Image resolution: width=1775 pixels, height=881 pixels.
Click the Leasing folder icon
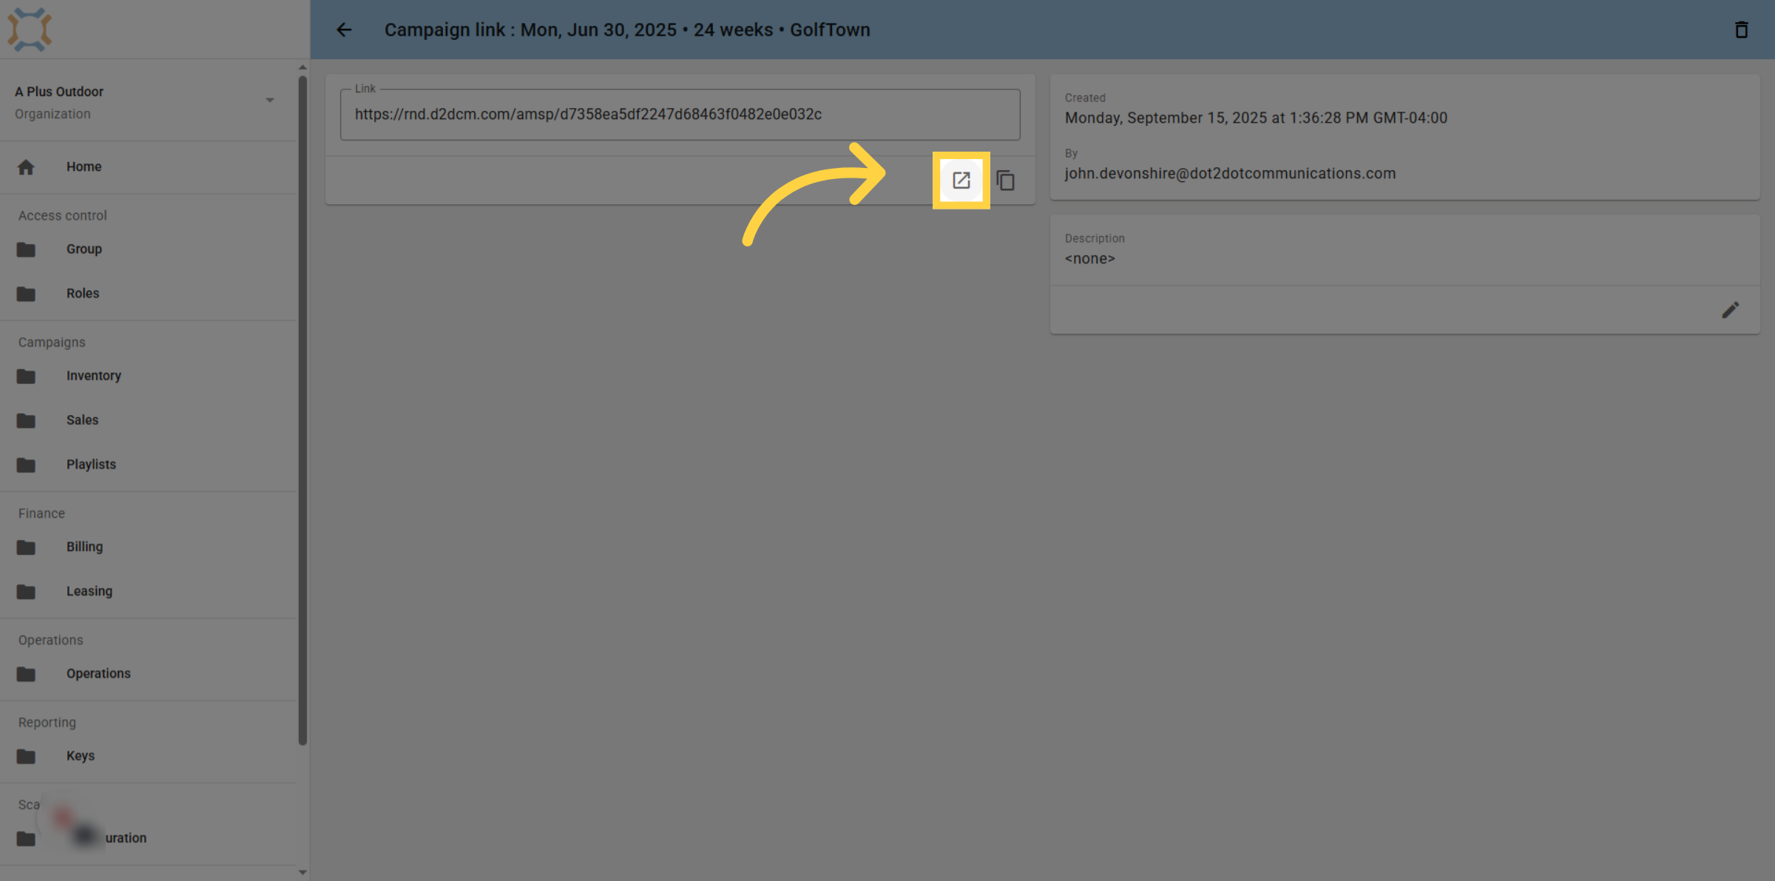(x=26, y=592)
